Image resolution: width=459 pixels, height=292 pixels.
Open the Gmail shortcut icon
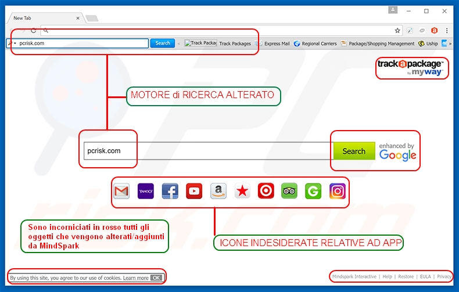pyautogui.click(x=121, y=191)
